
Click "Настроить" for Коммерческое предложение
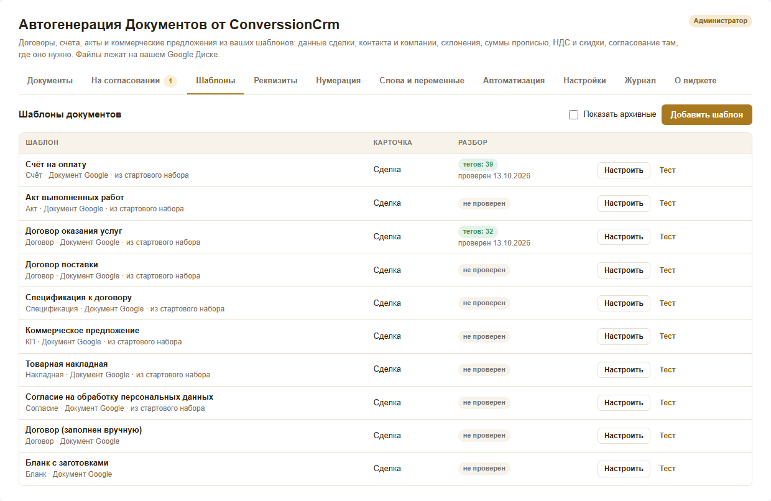[x=624, y=336]
